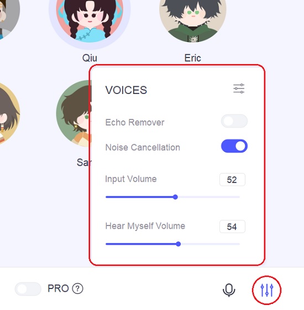
Task: Disable the Noise Cancellation toggle
Action: (234, 146)
